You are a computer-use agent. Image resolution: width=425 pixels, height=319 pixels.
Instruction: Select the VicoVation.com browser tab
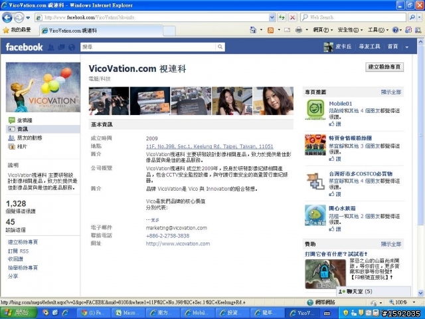pyautogui.click(x=102, y=31)
